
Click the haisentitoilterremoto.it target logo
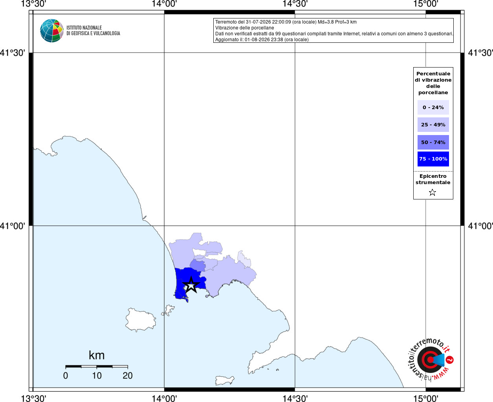click(431, 359)
